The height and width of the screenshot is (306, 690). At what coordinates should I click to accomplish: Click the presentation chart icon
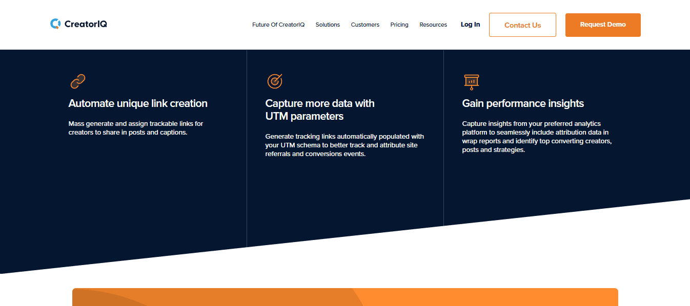pos(471,82)
